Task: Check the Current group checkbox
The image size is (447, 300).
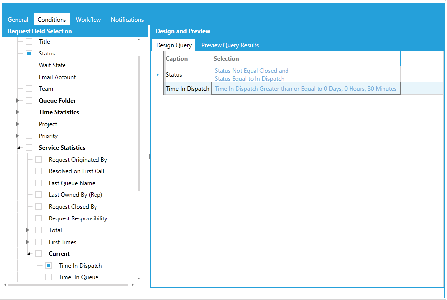Action: click(39, 254)
